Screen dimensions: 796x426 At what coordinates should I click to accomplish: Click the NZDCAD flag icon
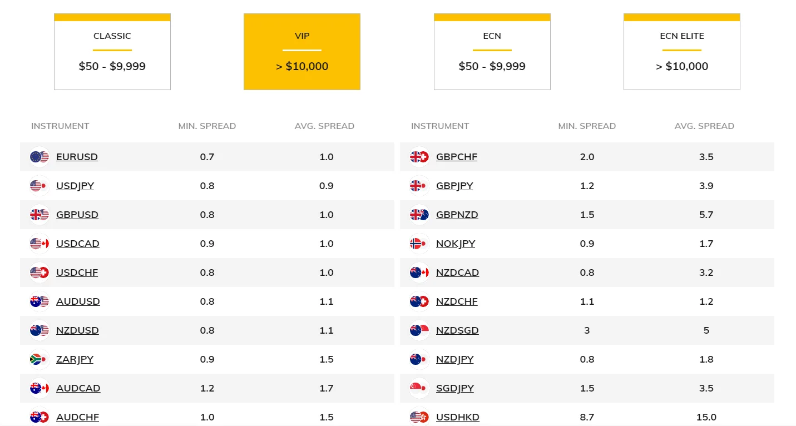pos(418,273)
